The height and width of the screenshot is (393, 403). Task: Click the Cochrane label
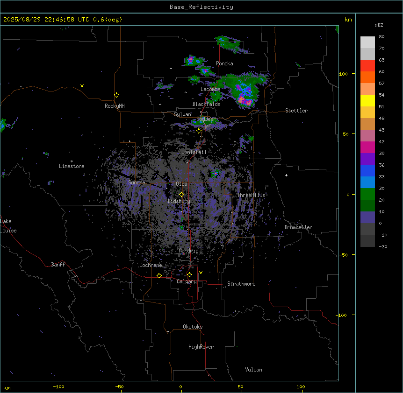[151, 265]
